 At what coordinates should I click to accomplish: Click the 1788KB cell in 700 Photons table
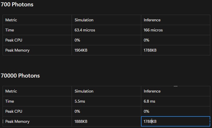click(x=176, y=50)
